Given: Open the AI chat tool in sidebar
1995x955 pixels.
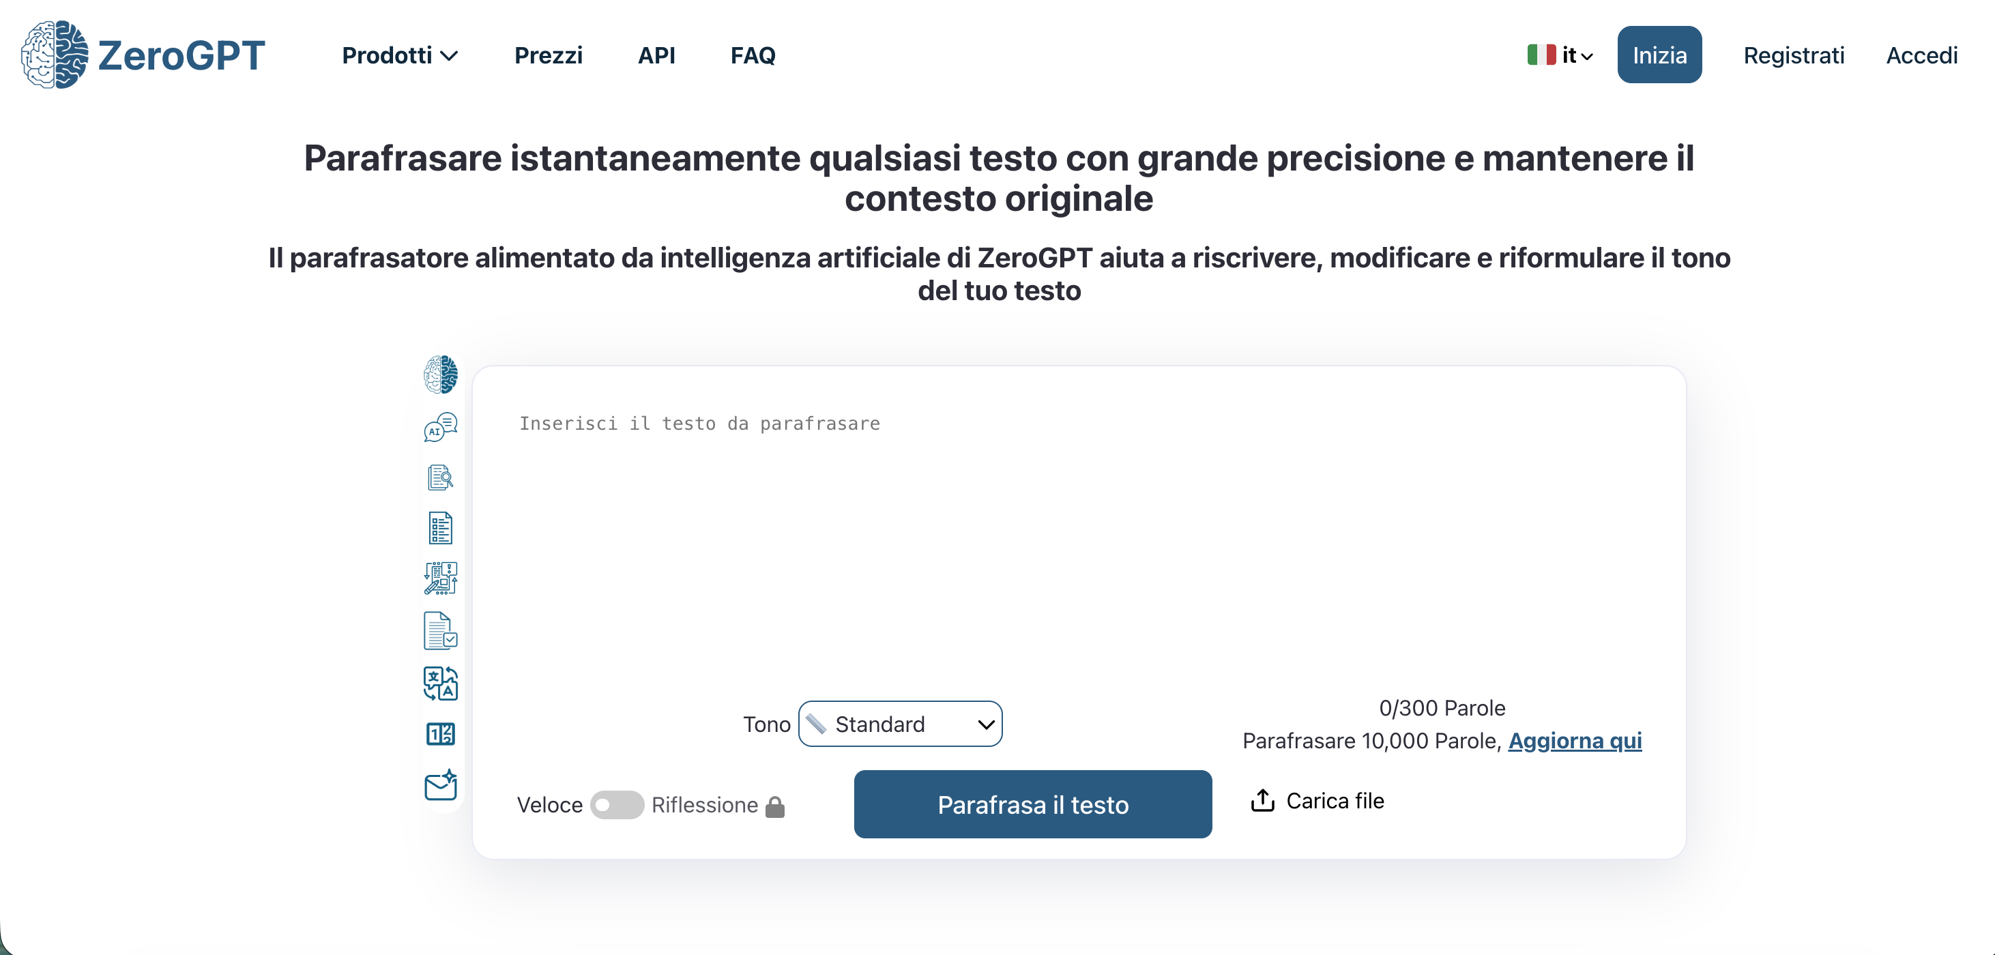Looking at the screenshot, I should pos(440,427).
